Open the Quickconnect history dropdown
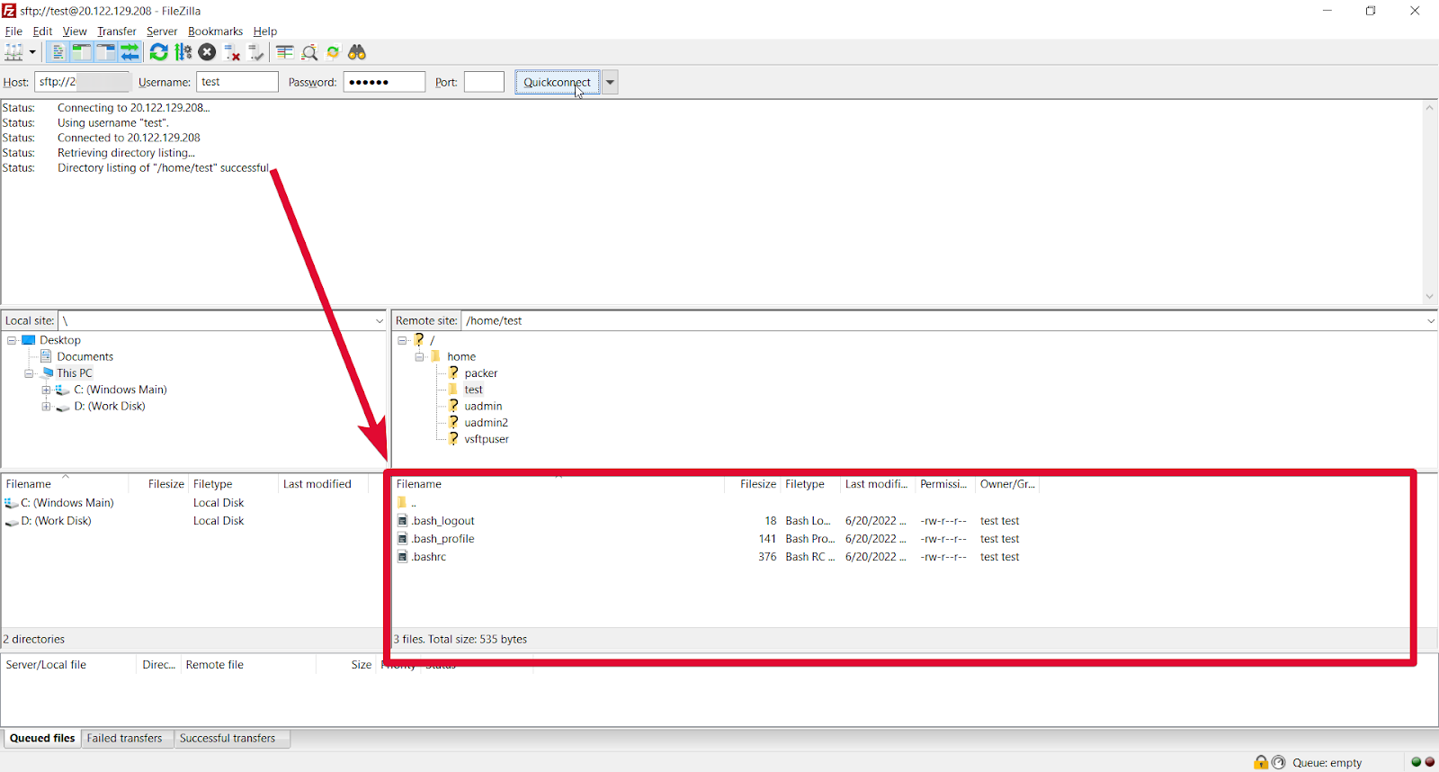The width and height of the screenshot is (1439, 772). (610, 82)
